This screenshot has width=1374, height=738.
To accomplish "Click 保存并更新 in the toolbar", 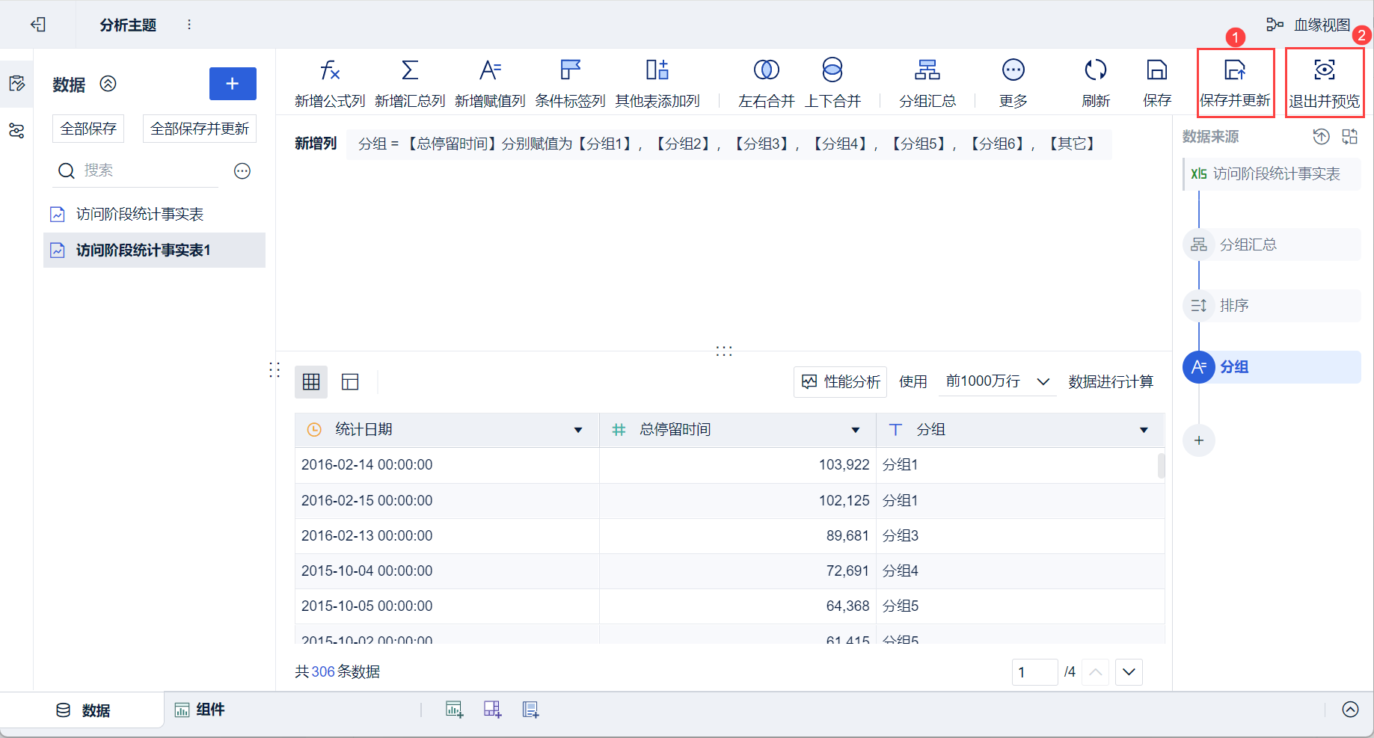I will point(1235,84).
